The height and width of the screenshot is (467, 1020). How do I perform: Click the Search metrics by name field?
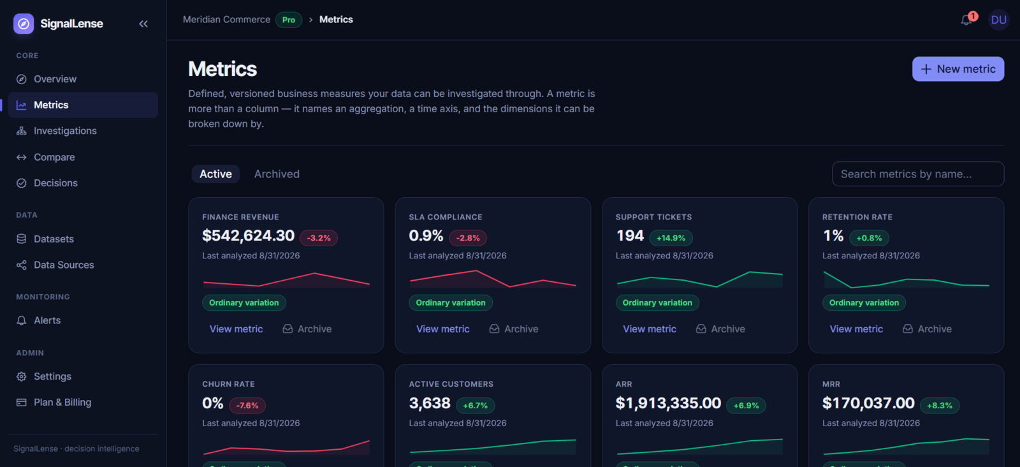(918, 174)
